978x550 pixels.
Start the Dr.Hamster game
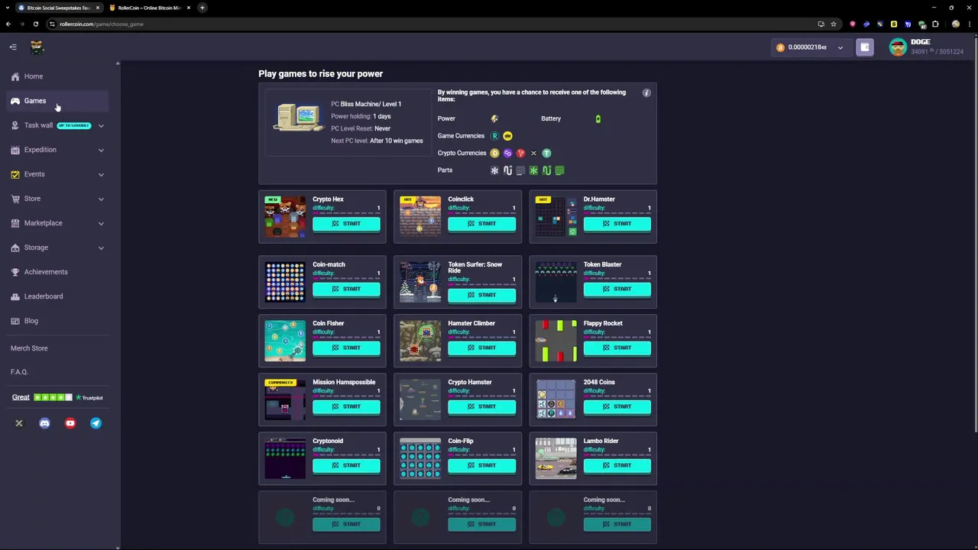(617, 224)
